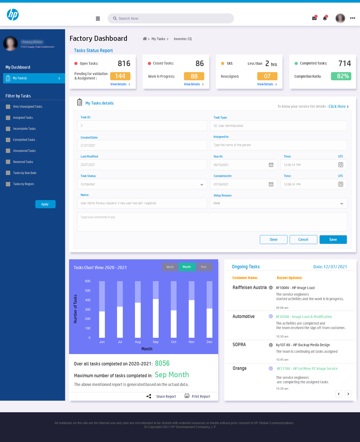Go to home via breadcrumb house icon
This screenshot has height=442, width=360.
[145, 39]
